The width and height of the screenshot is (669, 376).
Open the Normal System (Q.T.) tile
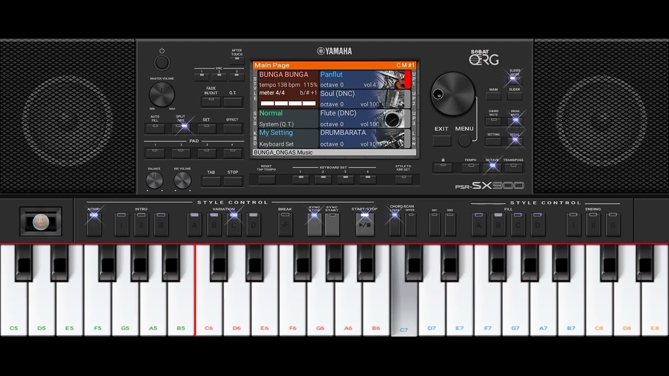[289, 119]
